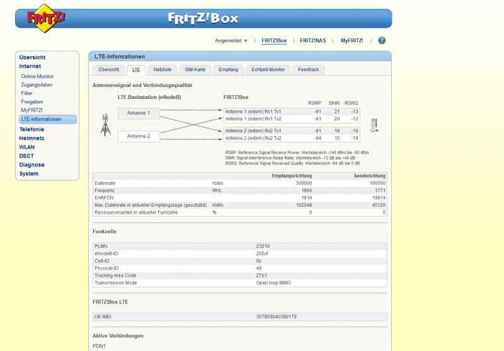Click the Senderichtung column header
The image size is (504, 351).
pyautogui.click(x=369, y=176)
